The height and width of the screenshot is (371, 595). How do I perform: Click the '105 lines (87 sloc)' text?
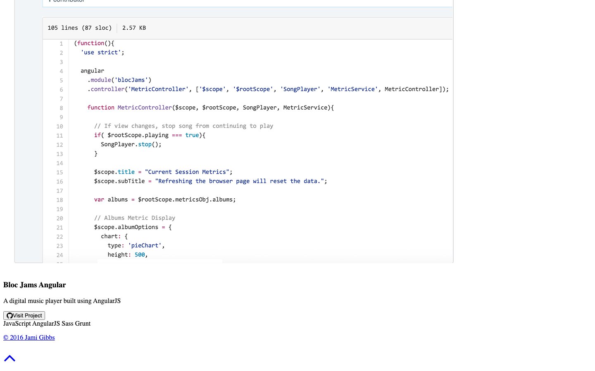[79, 28]
